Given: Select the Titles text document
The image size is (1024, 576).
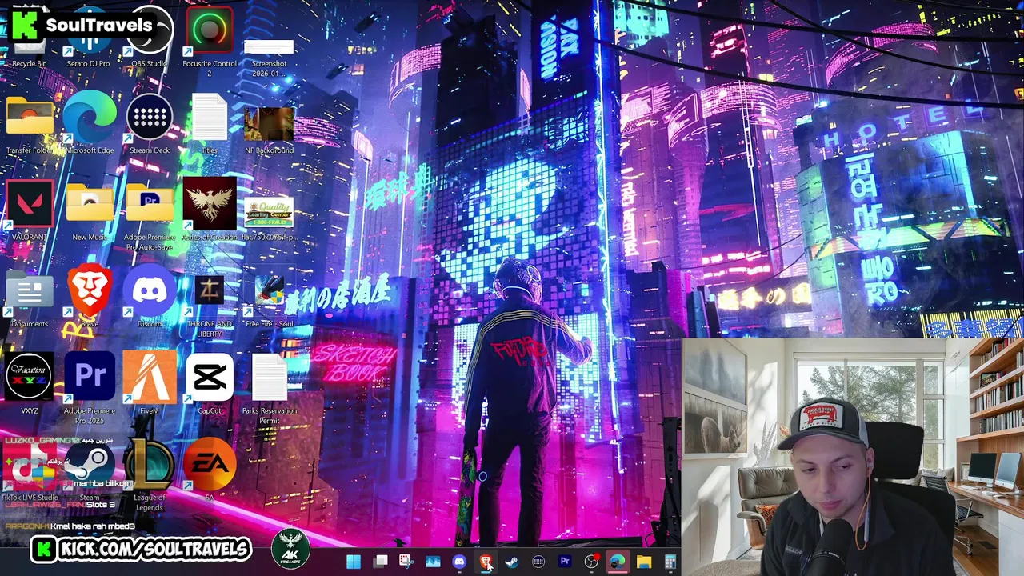Looking at the screenshot, I should click(x=210, y=124).
